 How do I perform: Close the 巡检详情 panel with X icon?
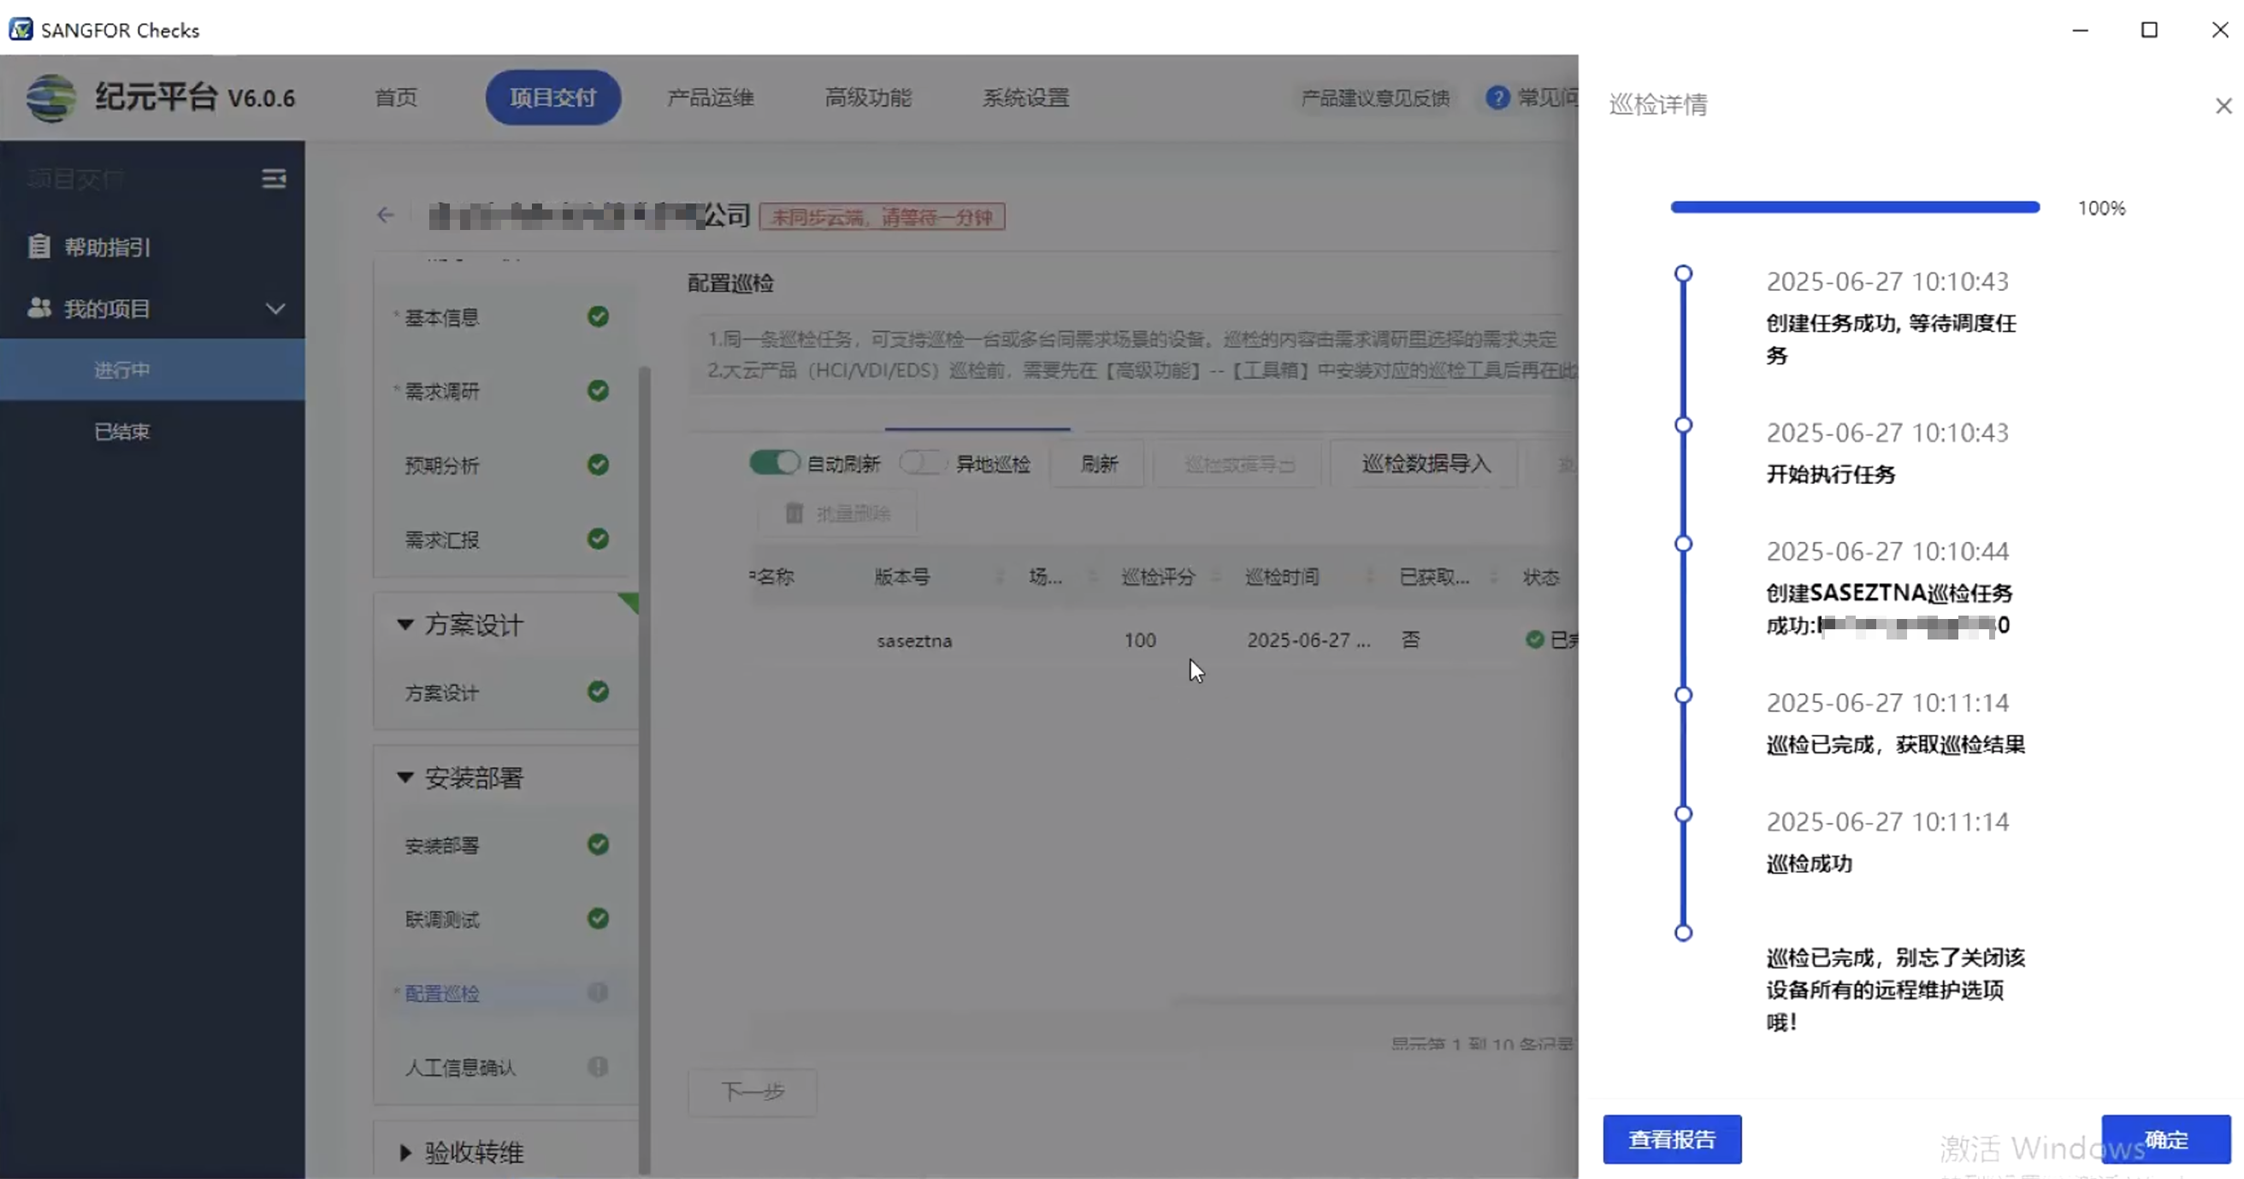click(x=2223, y=106)
